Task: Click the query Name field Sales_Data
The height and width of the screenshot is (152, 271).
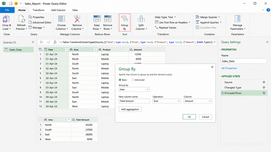Action: [244, 61]
